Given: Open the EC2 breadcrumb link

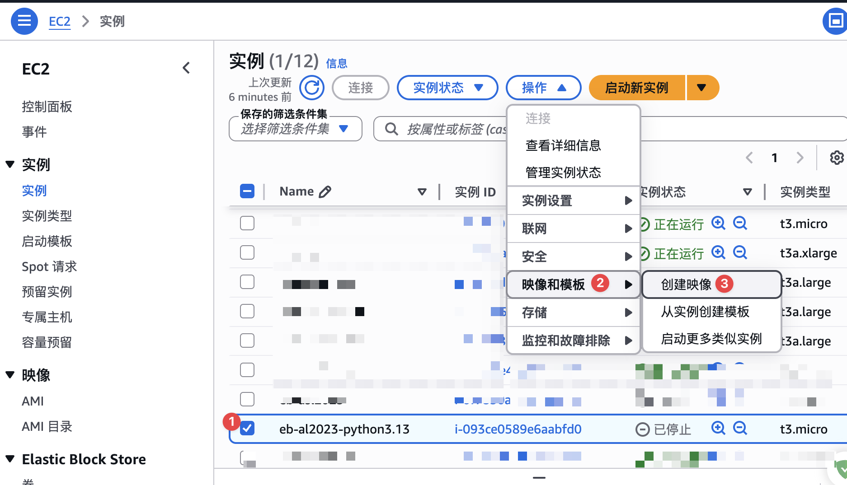Looking at the screenshot, I should click(60, 21).
